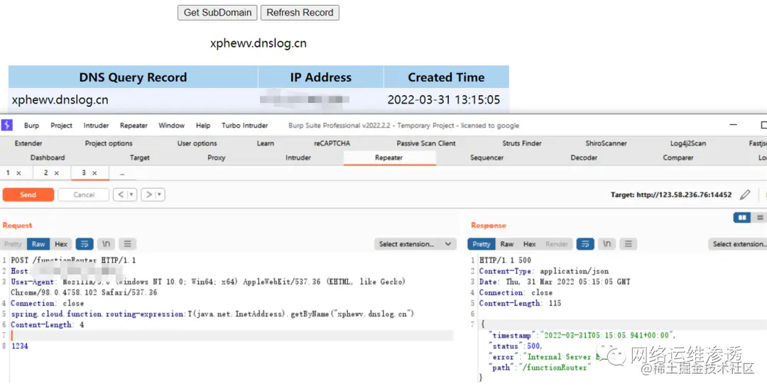Close Repeater request tab 3

[x=94, y=173]
